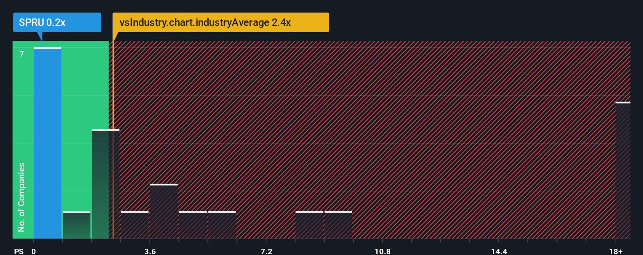The height and width of the screenshot is (255, 643).
Task: Click the x-axis label 7.2
Action: point(266,251)
